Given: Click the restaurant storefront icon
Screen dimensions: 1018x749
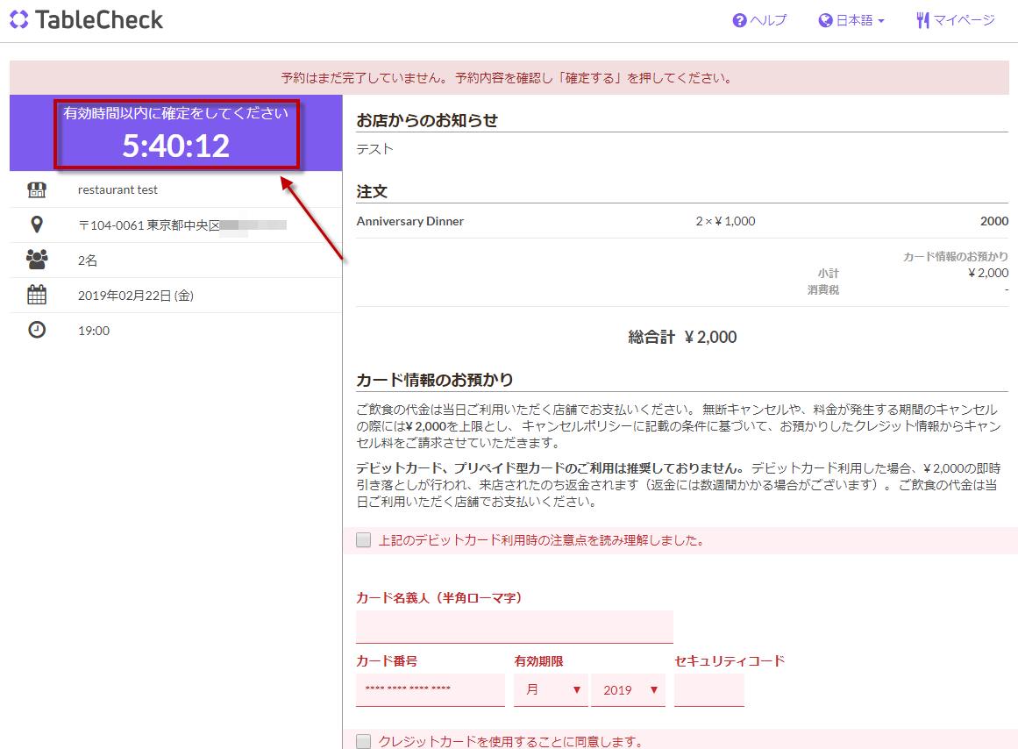Looking at the screenshot, I should [x=36, y=190].
